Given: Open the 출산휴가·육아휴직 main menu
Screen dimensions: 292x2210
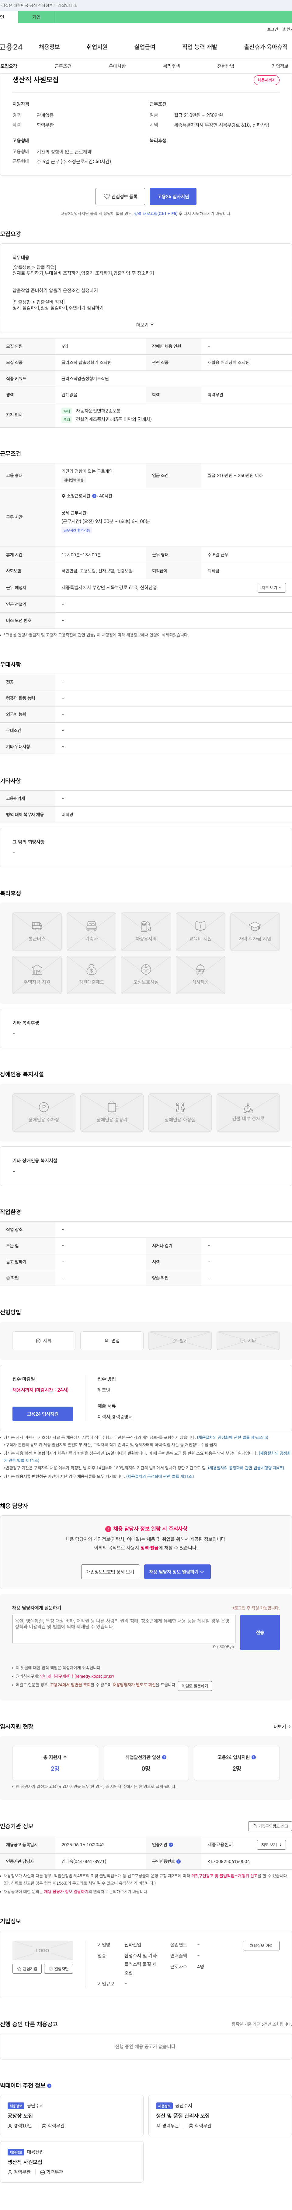Looking at the screenshot, I should pyautogui.click(x=266, y=47).
